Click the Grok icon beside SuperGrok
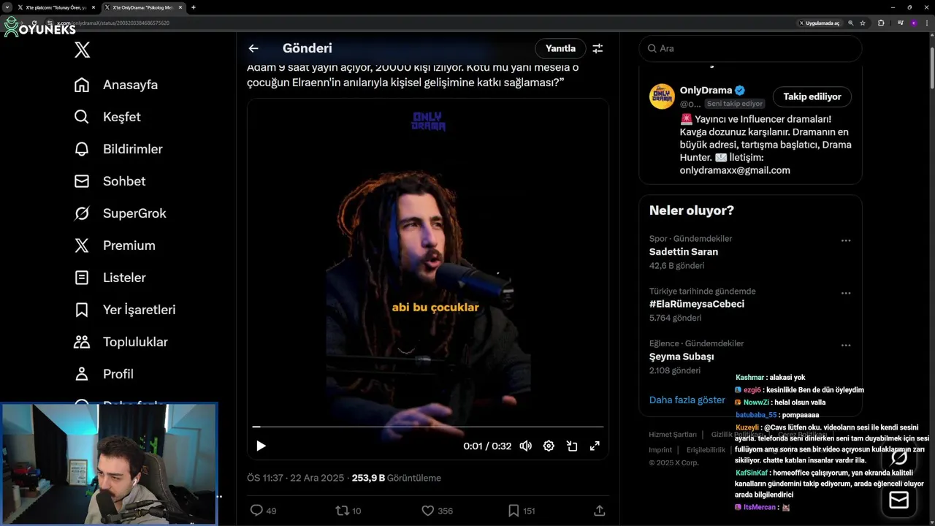The width and height of the screenshot is (935, 526). click(x=82, y=213)
